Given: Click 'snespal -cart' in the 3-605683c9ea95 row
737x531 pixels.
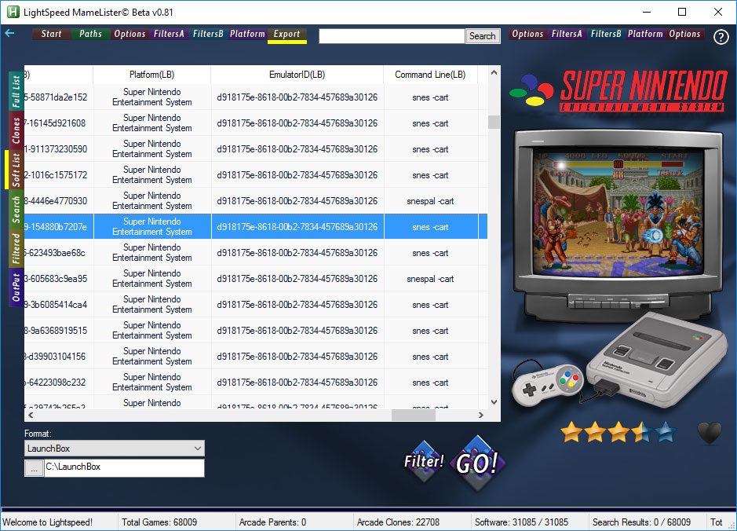Looking at the screenshot, I should [x=430, y=278].
